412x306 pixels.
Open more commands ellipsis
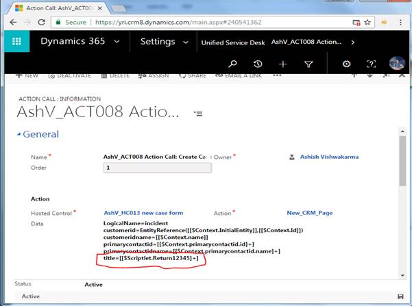click(x=277, y=75)
